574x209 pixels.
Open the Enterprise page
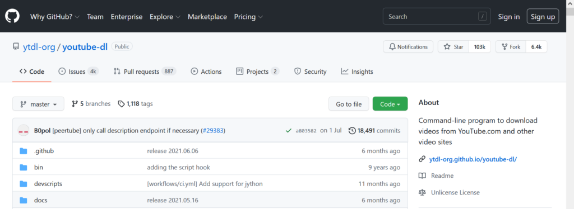point(127,17)
